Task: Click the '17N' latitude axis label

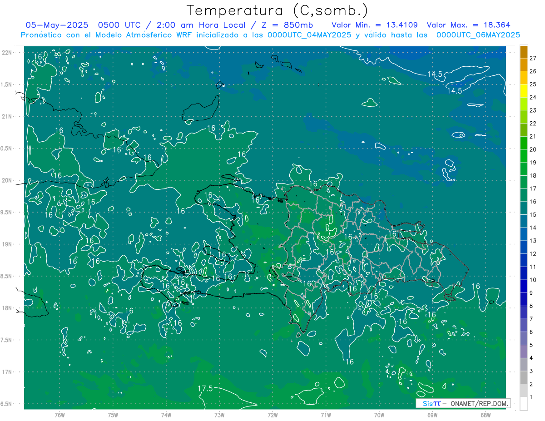Action: pyautogui.click(x=7, y=372)
